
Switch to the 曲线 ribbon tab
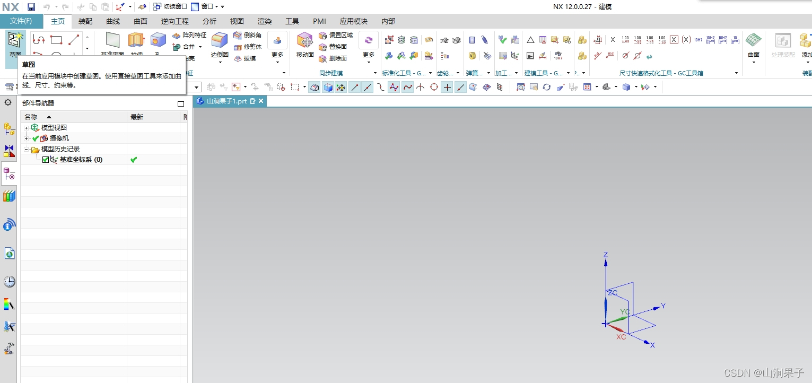pyautogui.click(x=113, y=21)
